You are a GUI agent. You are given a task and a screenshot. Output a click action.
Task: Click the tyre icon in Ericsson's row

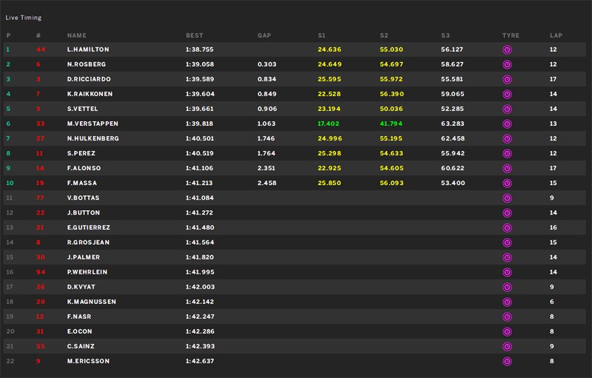[x=508, y=361]
